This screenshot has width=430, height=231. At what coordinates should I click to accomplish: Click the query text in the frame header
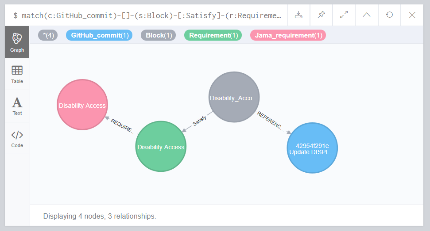tap(147, 15)
